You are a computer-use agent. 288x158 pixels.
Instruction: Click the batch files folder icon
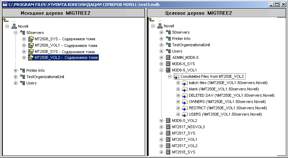click(x=185, y=83)
